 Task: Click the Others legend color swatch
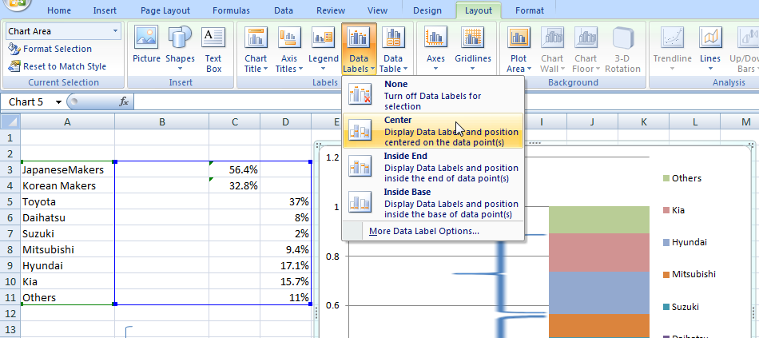pos(666,178)
